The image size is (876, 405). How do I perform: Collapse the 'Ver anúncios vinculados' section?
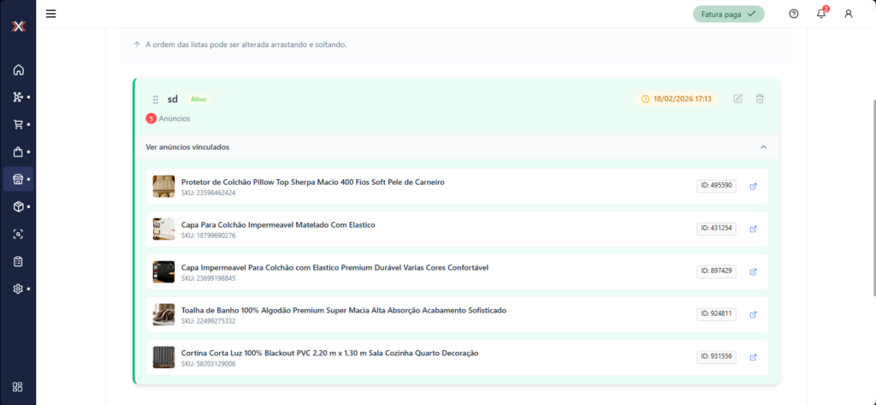[763, 147]
